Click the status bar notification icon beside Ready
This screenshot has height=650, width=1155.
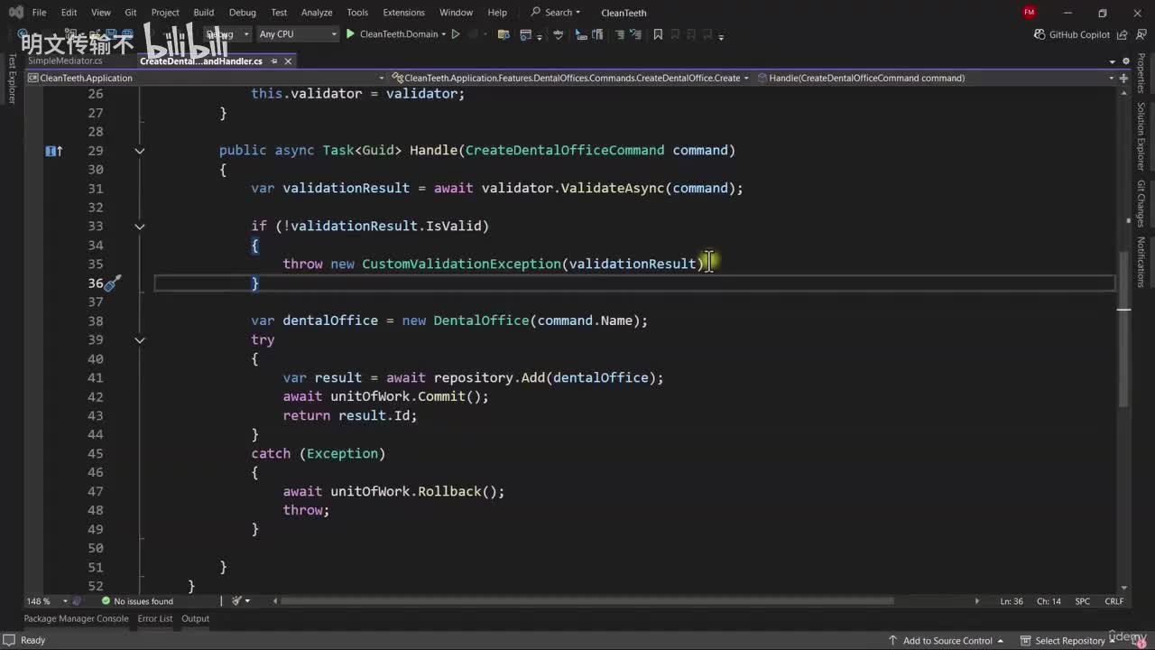10,640
